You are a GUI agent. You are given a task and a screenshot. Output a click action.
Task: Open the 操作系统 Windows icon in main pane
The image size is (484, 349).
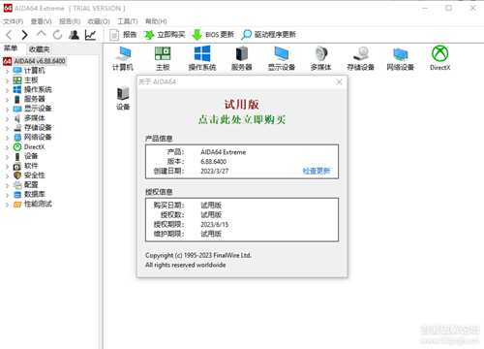(x=202, y=58)
